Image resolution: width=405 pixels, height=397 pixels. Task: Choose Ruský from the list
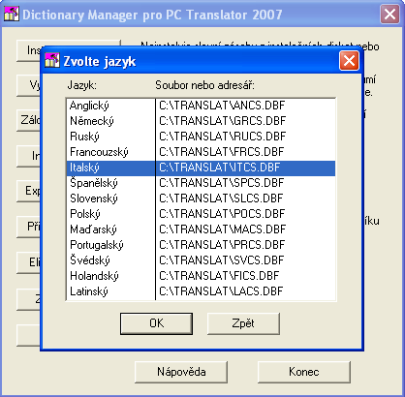pyautogui.click(x=201, y=137)
